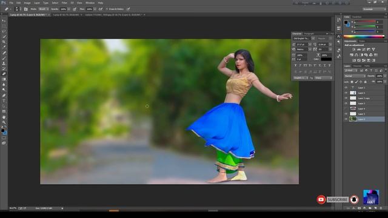Open the Opacity slider arrow in options bar

tap(69, 9)
